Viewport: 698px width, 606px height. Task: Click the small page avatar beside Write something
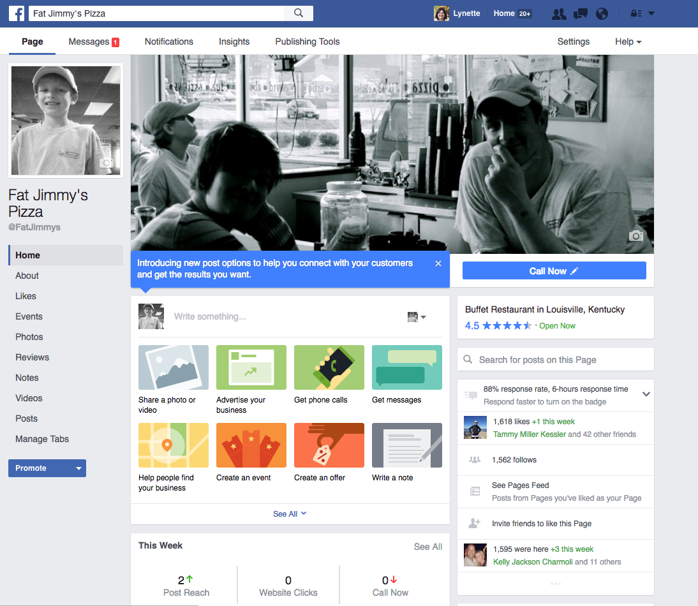151,316
